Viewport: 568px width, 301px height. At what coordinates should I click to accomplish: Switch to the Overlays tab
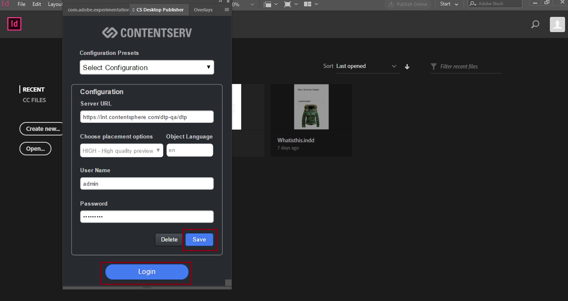[203, 10]
